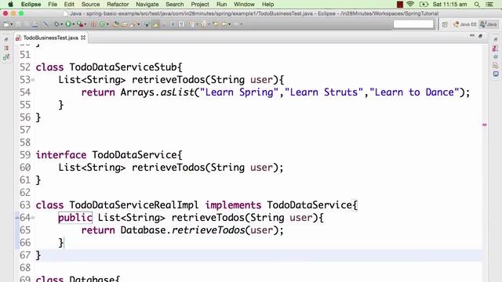
Task: Close the TodoBusinessTest.java tab
Action: (x=83, y=38)
